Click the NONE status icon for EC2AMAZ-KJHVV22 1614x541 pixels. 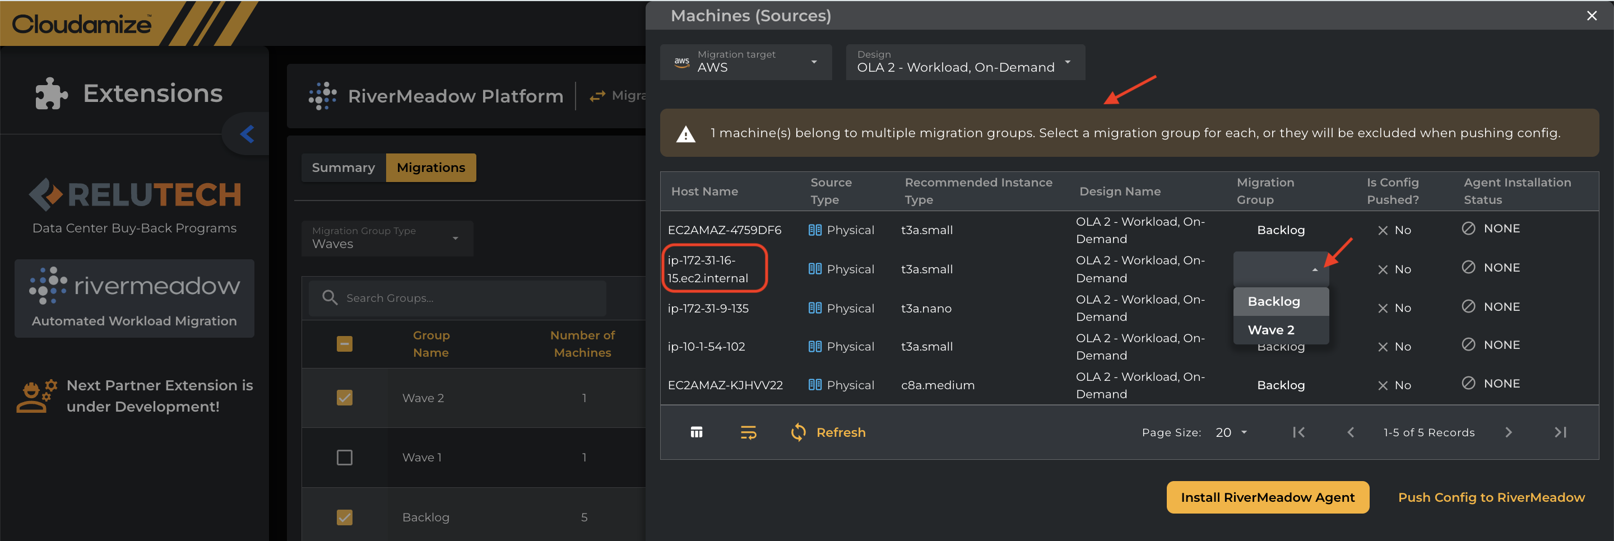pyautogui.click(x=1468, y=383)
